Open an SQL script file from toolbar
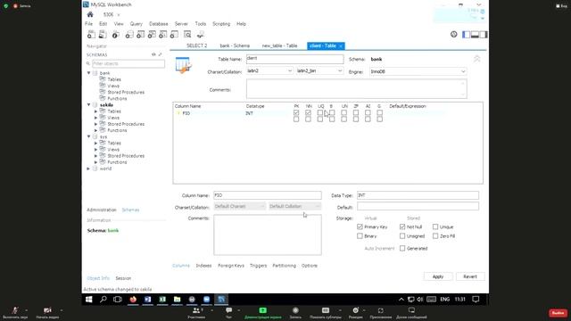This screenshot has width=571, height=321. pos(103,35)
